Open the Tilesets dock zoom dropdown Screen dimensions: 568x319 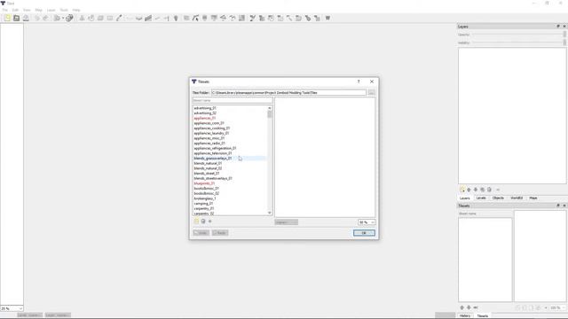point(557,307)
